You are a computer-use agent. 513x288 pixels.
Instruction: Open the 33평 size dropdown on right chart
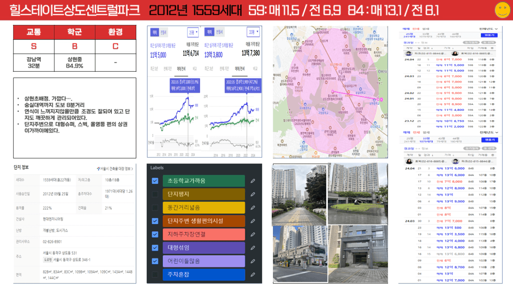(253, 32)
